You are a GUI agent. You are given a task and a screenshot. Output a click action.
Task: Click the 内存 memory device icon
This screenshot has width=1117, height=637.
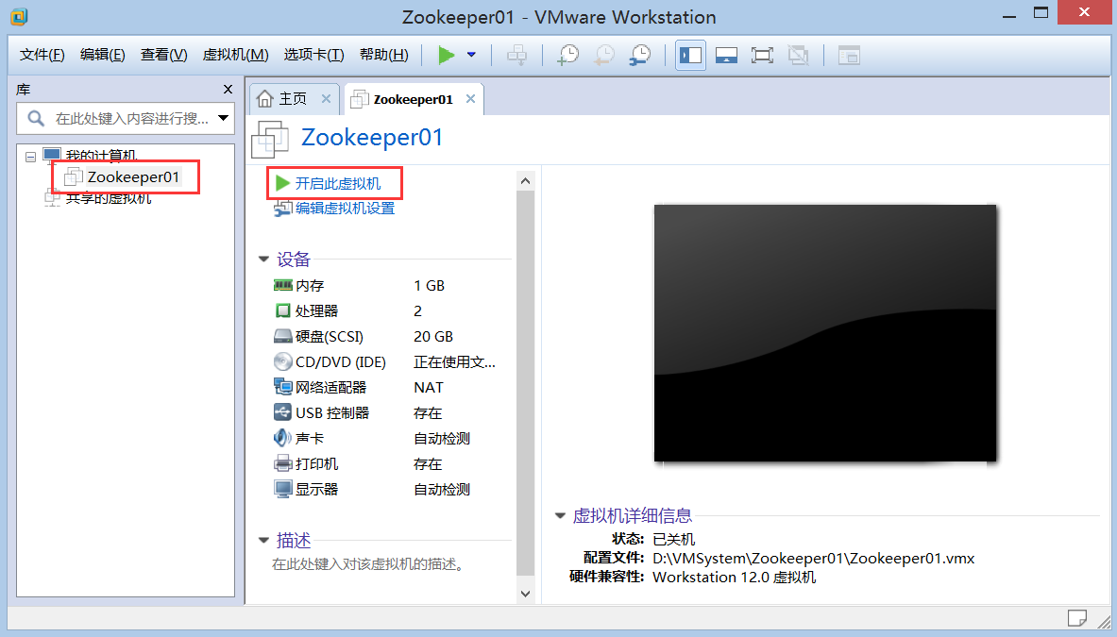(283, 285)
